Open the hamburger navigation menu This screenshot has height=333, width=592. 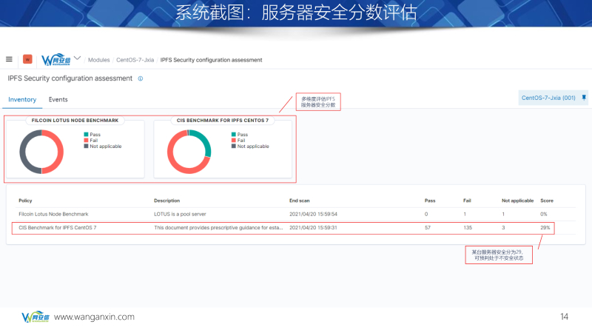(x=9, y=59)
